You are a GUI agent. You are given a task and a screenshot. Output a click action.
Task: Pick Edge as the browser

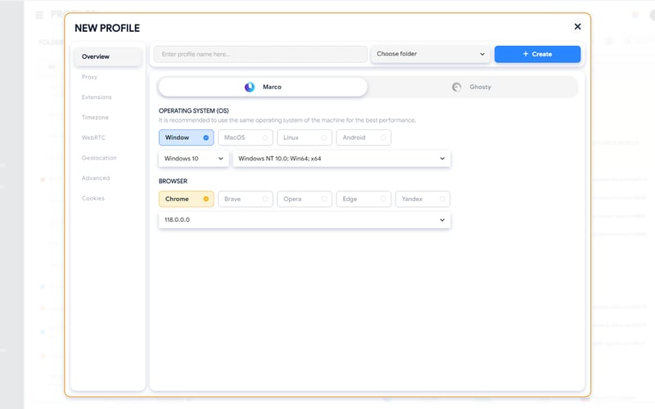coord(364,199)
